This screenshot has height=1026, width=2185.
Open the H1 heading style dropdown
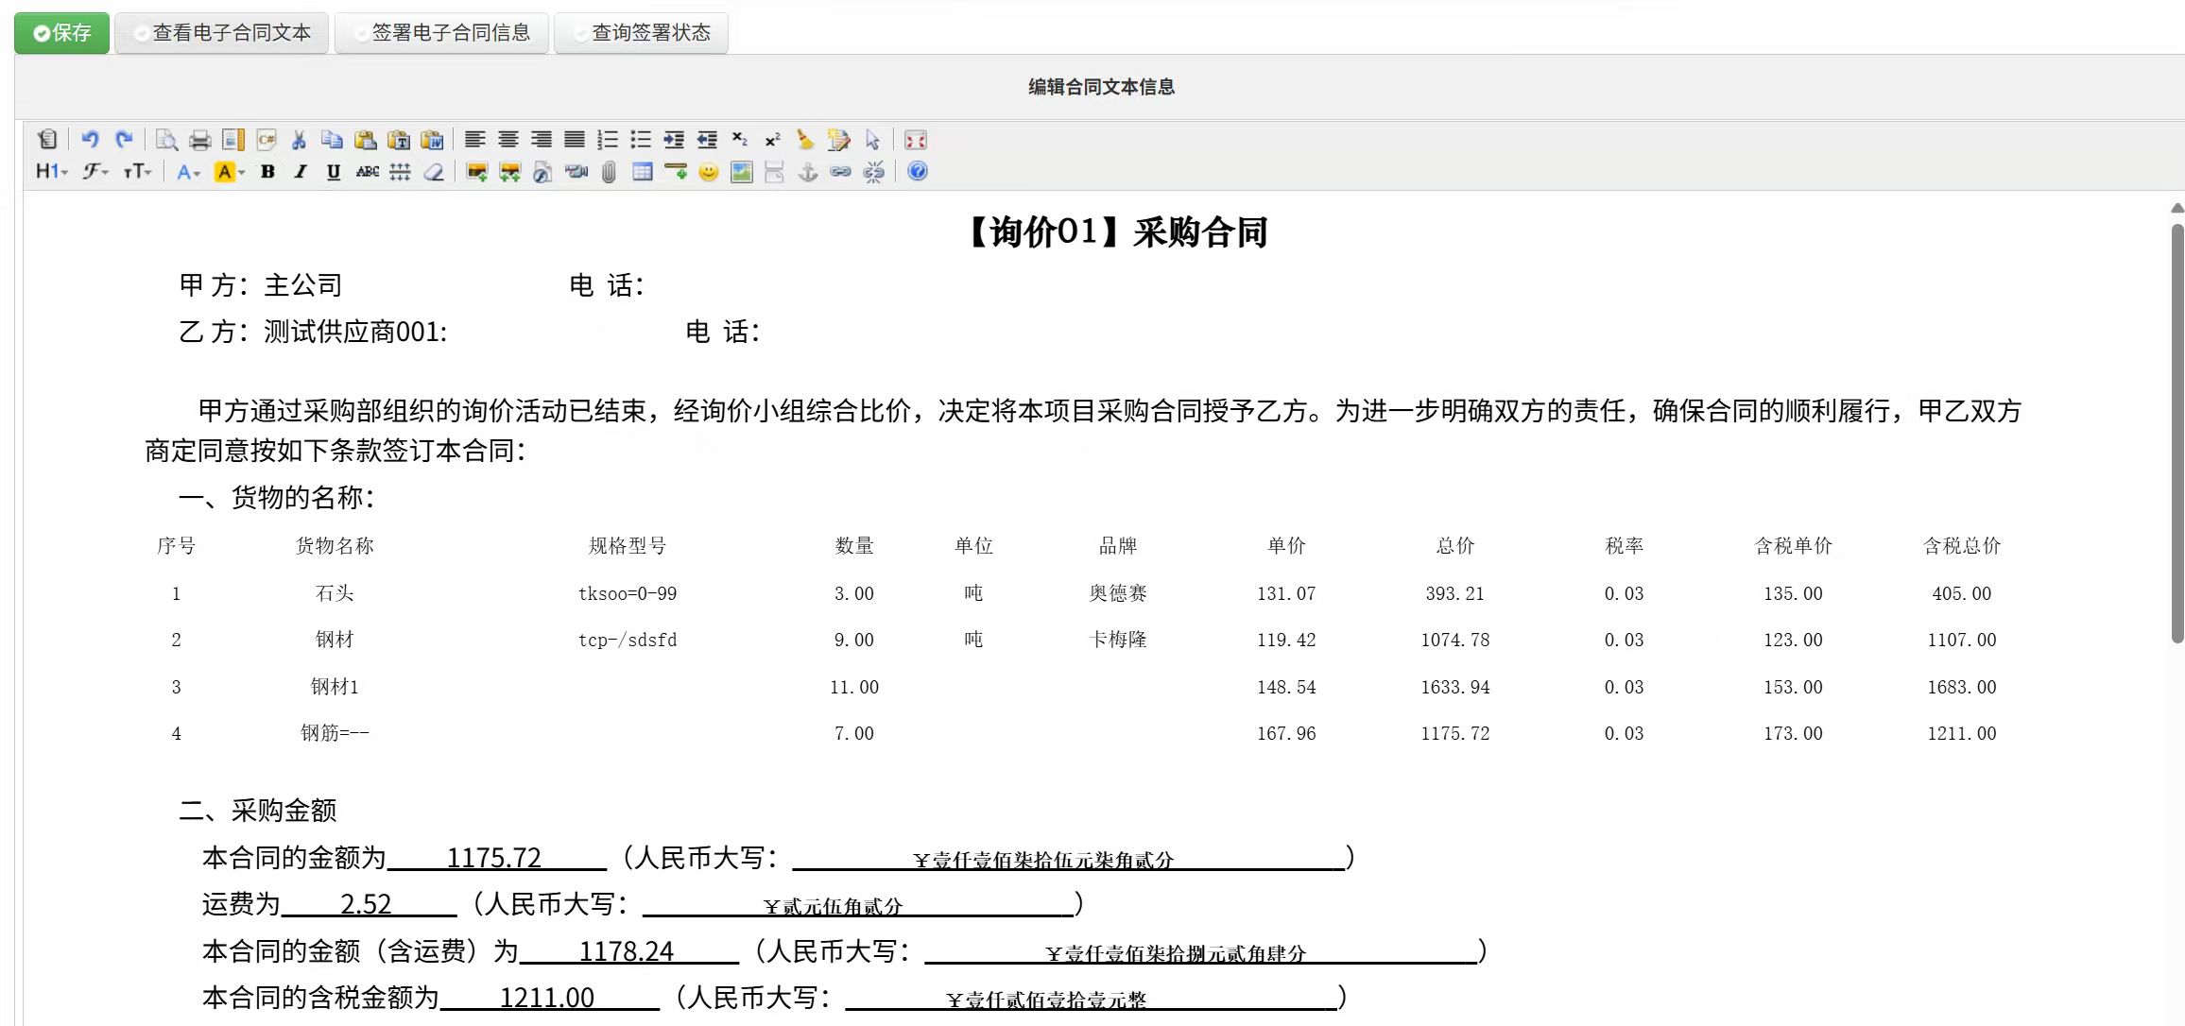(x=48, y=171)
